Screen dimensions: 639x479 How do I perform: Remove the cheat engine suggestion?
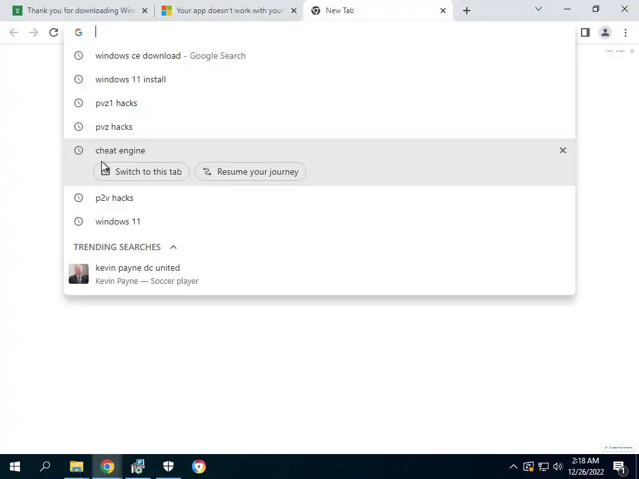pos(563,150)
